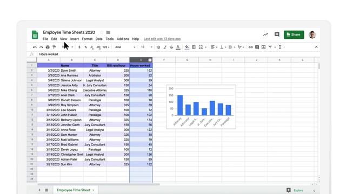Open the Help menu
Screen dimensions: 346x194
pyautogui.click(x=136, y=39)
